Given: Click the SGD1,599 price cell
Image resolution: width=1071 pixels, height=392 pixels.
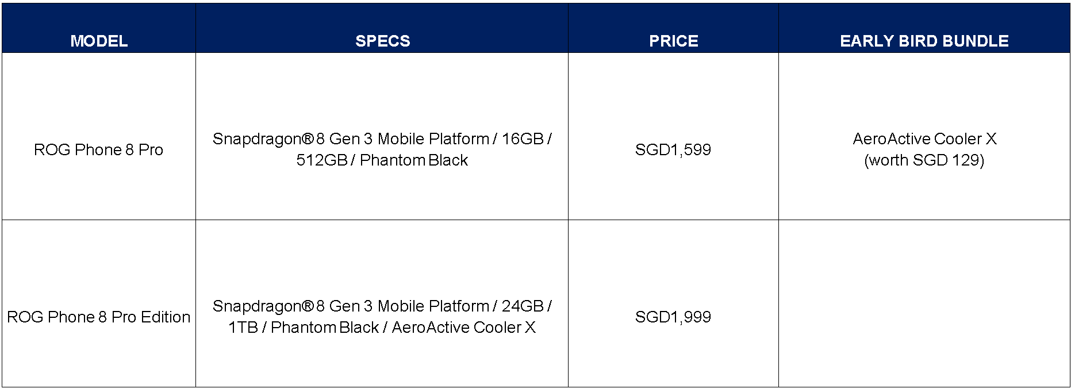Looking at the screenshot, I should pos(673,149).
